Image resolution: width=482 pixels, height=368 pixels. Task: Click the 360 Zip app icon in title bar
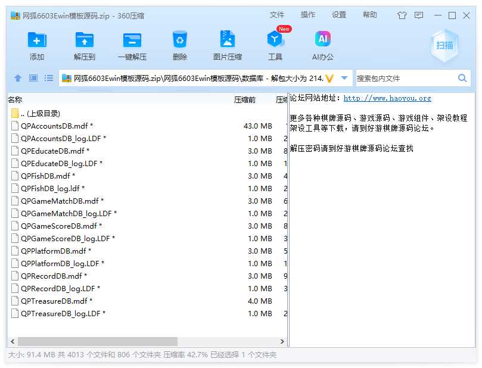(x=15, y=15)
